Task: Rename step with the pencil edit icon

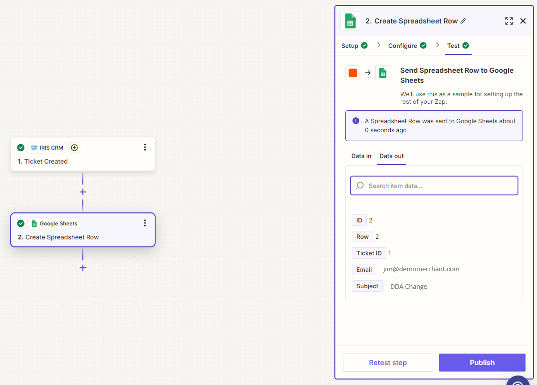Action: tap(463, 21)
